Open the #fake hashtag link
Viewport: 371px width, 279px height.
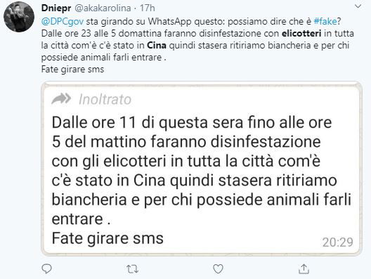[325, 21]
